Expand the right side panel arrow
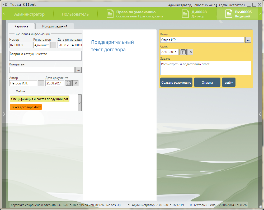The width and height of the screenshot is (264, 210). (x=260, y=114)
